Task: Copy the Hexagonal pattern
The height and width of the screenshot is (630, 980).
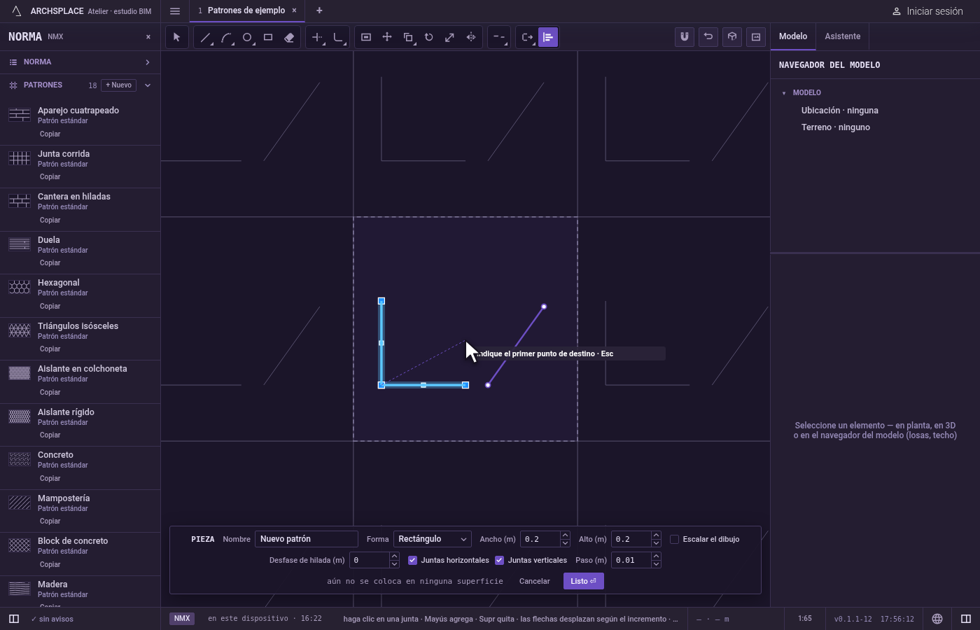Action: pyautogui.click(x=50, y=306)
